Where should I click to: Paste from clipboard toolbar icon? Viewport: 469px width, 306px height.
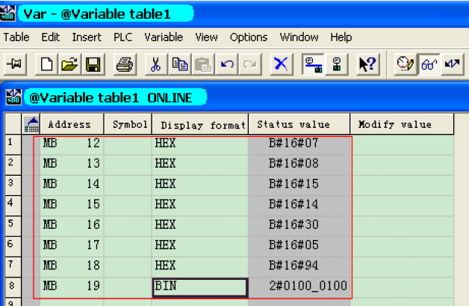203,64
